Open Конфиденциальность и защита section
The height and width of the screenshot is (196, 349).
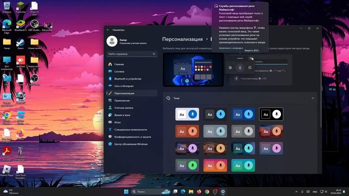tap(132, 137)
